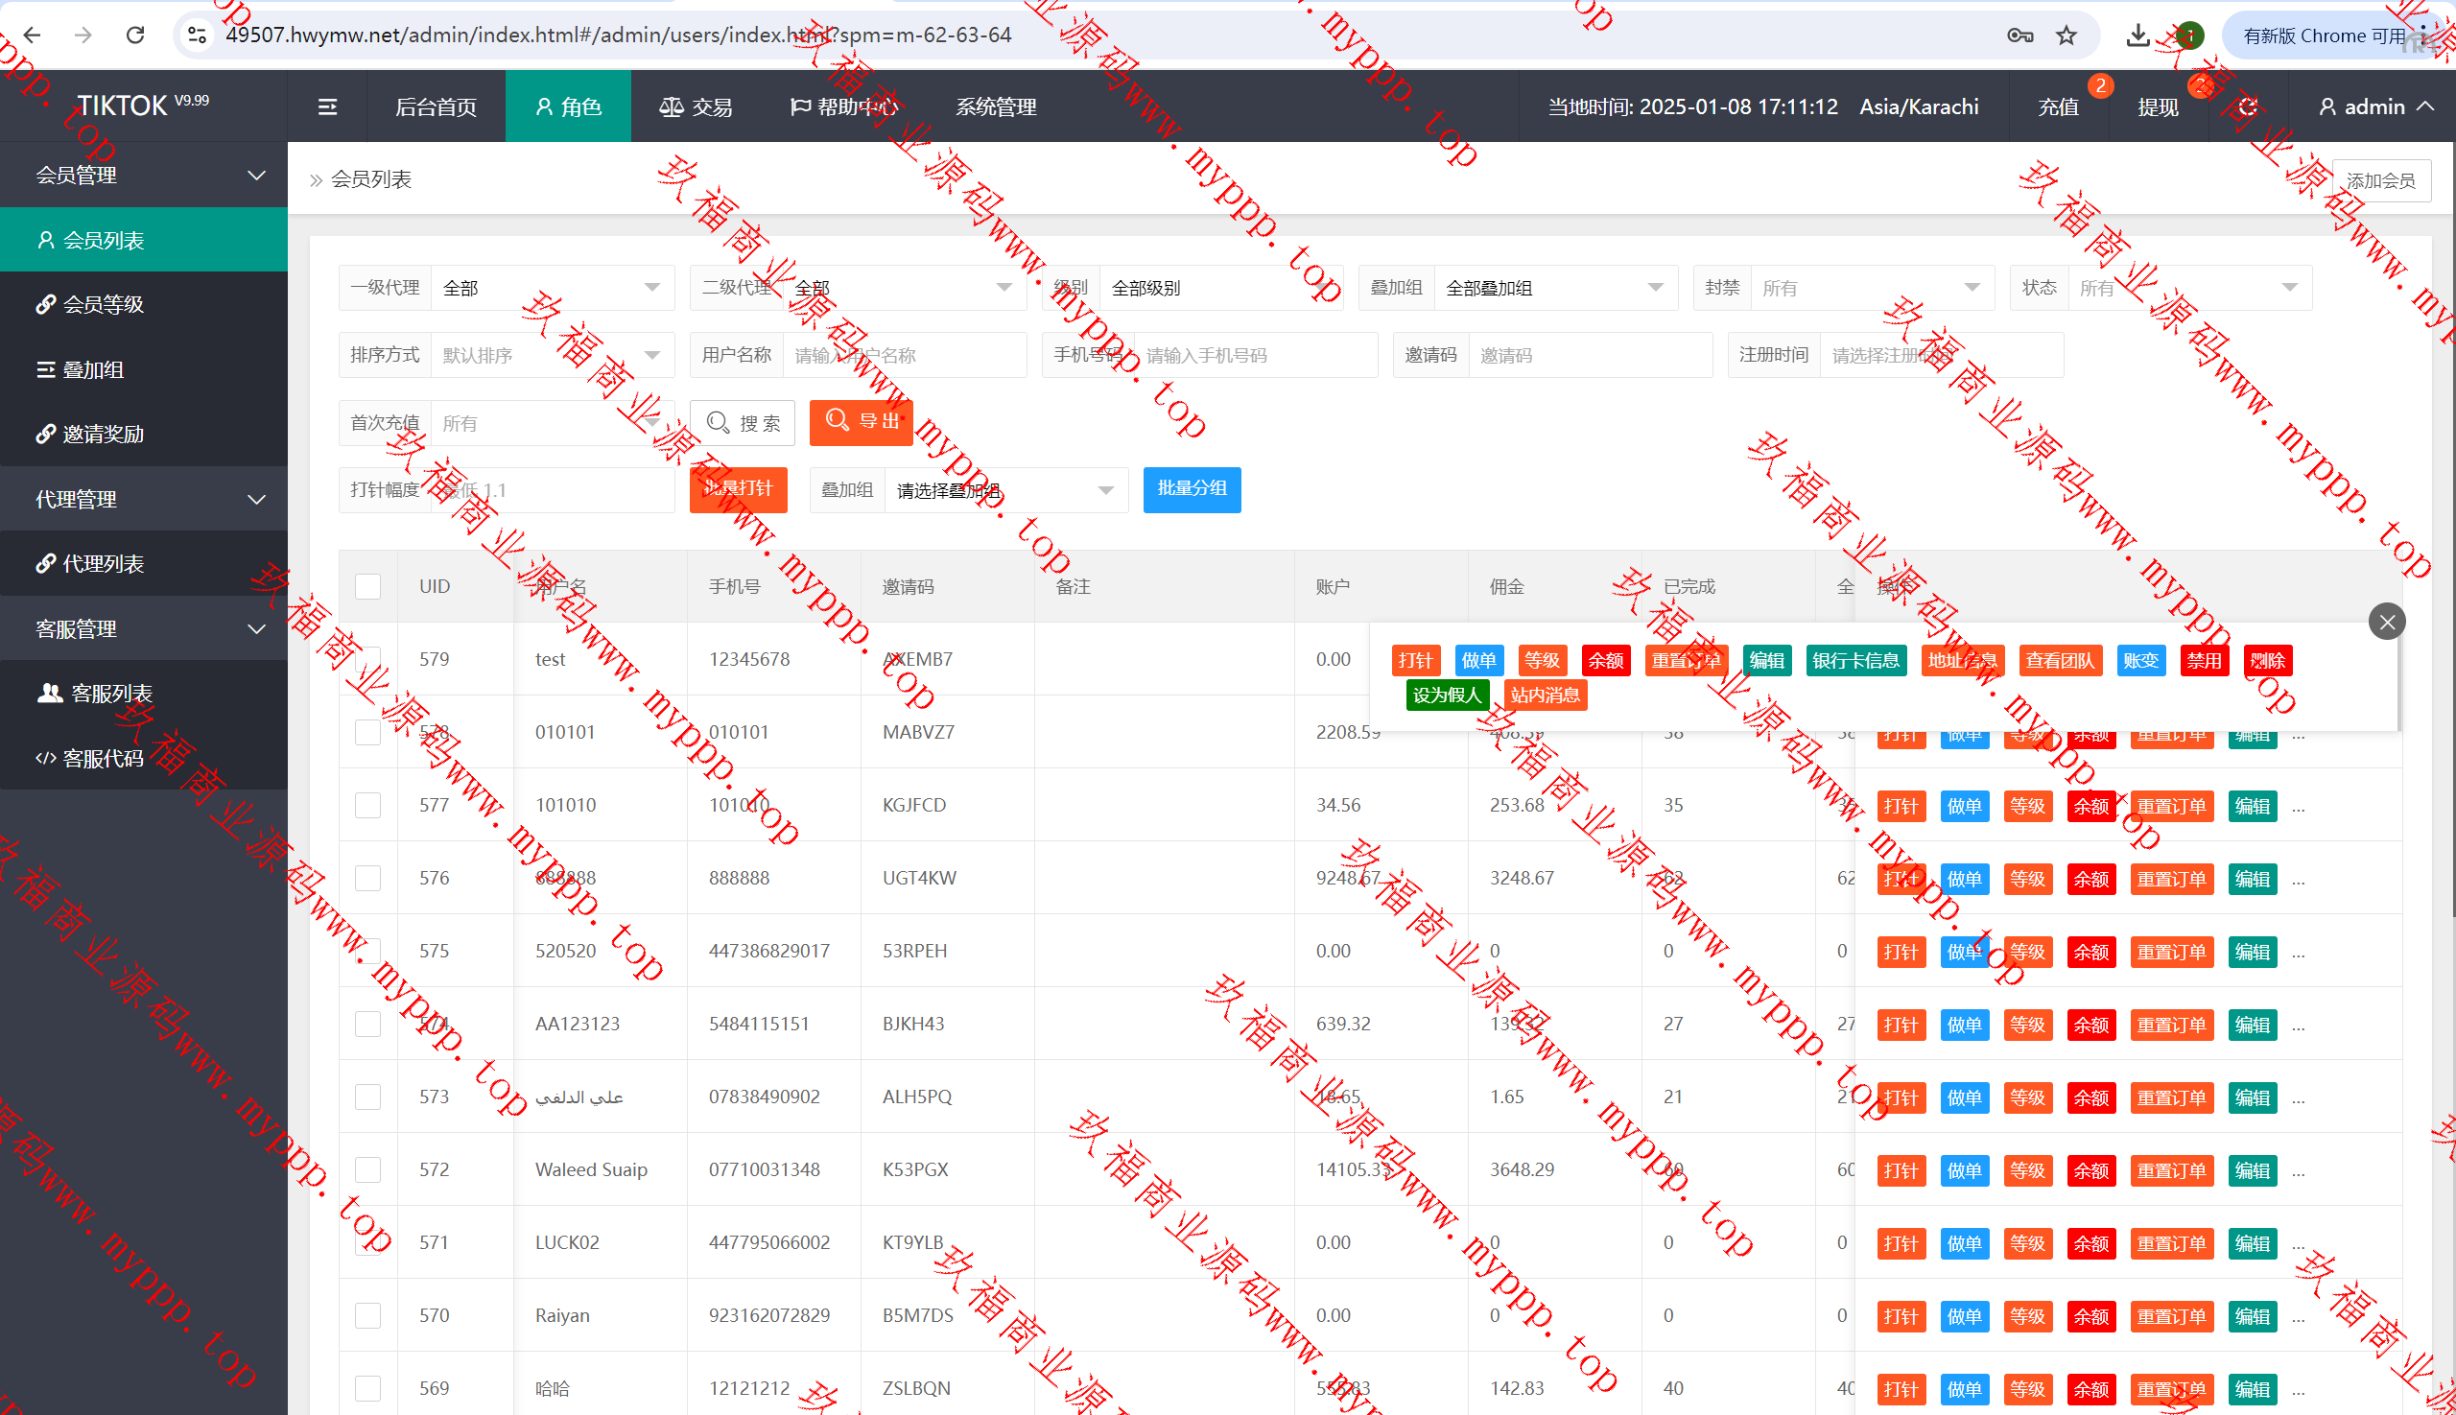Click the site information icon in address bar

[x=198, y=35]
